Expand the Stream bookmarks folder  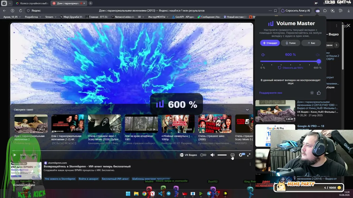(51, 17)
